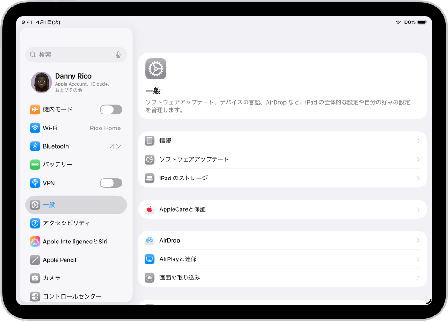Viewport: 448px width, 322px height.
Task: Open Apple IntelligenceとSiri settings icon
Action: pyautogui.click(x=36, y=241)
